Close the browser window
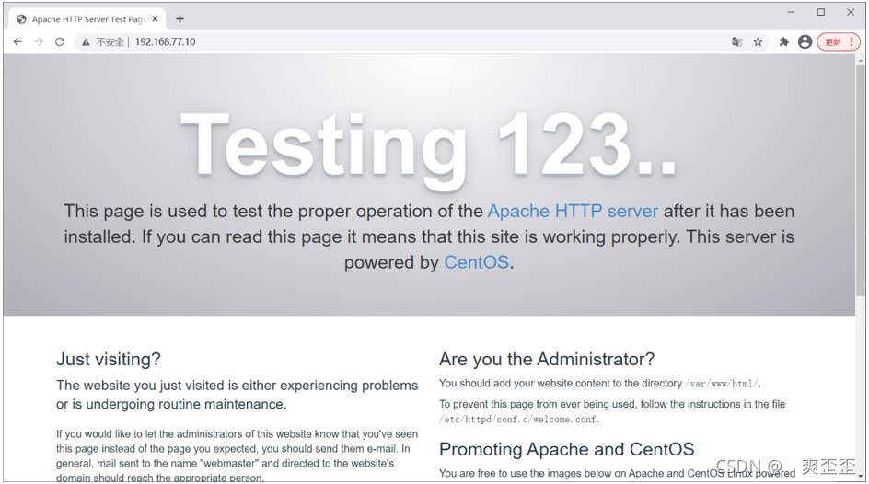The width and height of the screenshot is (869, 484). [851, 12]
